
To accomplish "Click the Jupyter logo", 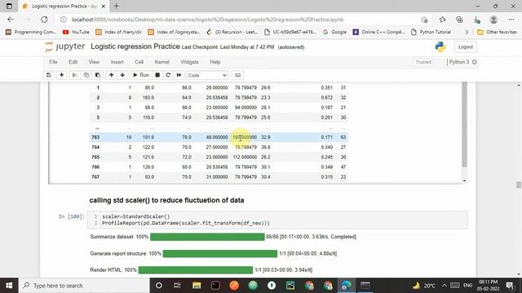I will (65, 46).
